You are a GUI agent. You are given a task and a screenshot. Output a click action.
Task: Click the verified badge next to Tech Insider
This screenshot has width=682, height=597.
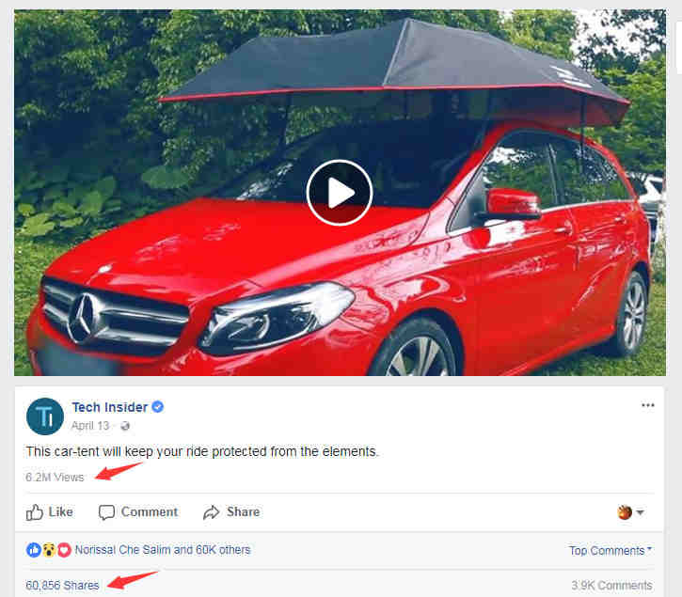pyautogui.click(x=157, y=407)
